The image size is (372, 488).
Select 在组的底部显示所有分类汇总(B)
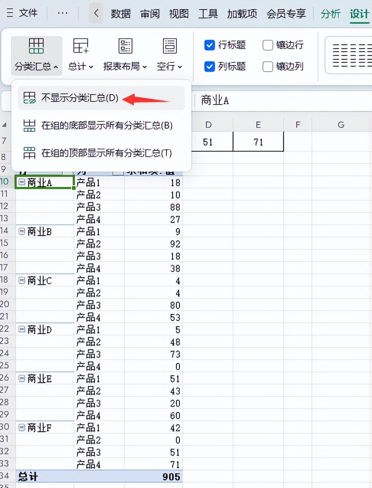coord(101,126)
